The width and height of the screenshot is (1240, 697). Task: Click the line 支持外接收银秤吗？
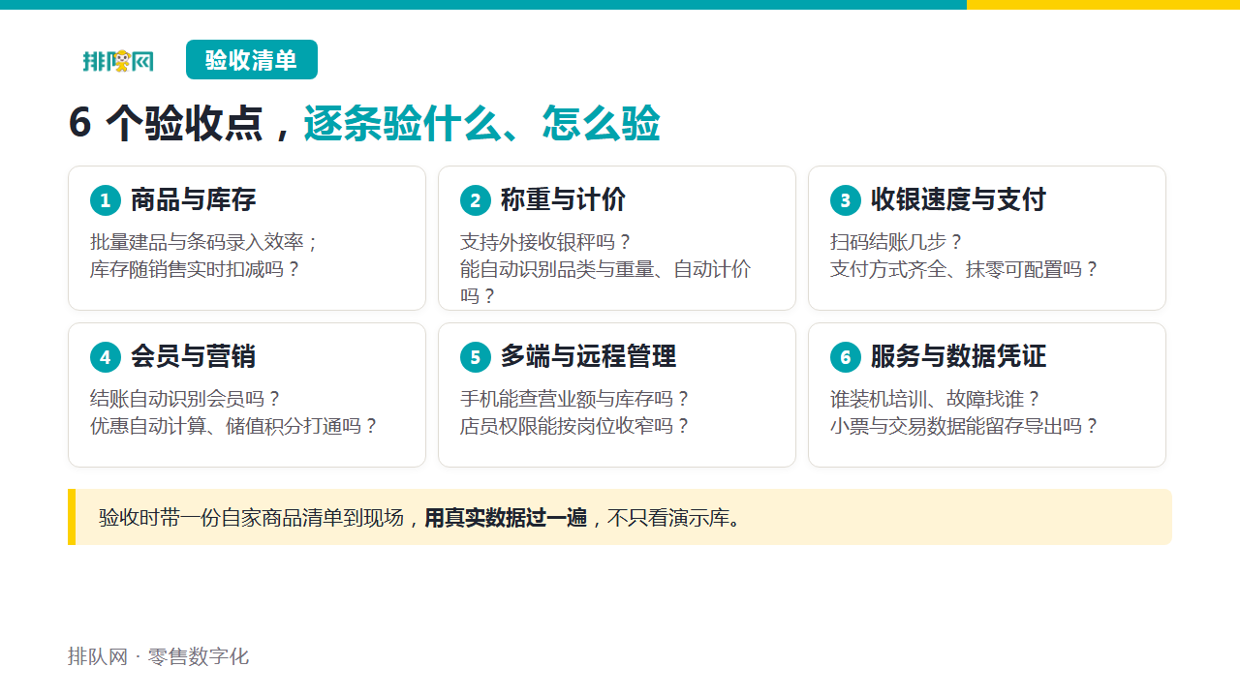coord(546,242)
